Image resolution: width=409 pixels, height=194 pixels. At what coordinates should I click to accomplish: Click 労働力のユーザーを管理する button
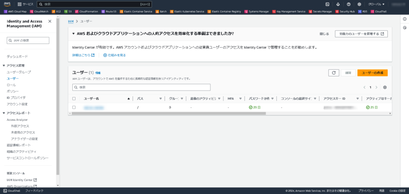[x=361, y=34]
